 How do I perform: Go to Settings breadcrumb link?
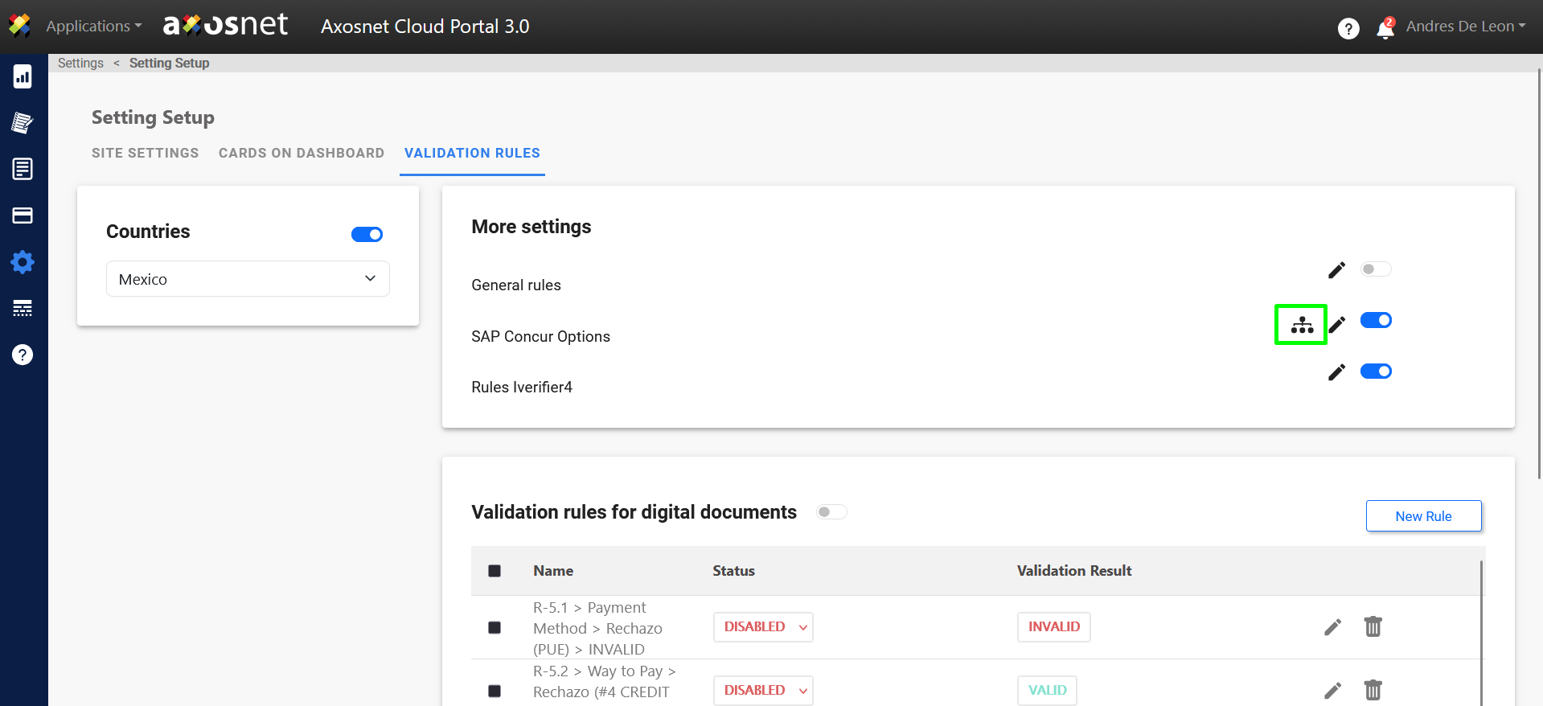[80, 64]
